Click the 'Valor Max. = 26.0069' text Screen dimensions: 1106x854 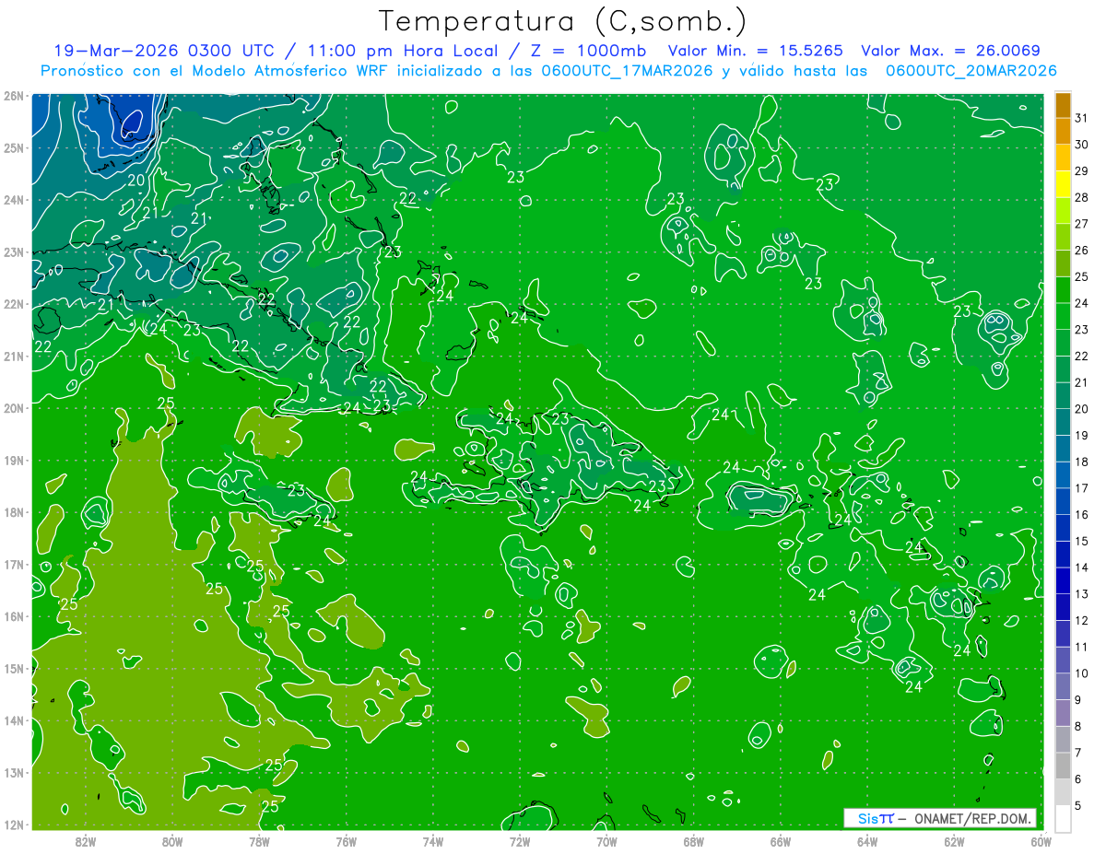pyautogui.click(x=951, y=51)
